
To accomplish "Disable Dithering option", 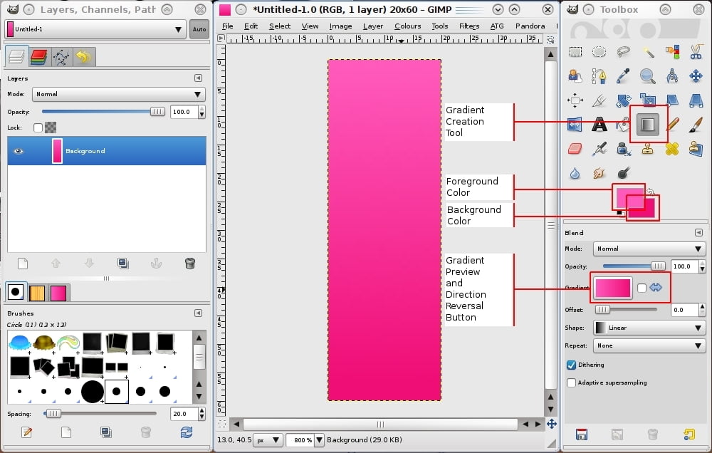I will [571, 365].
